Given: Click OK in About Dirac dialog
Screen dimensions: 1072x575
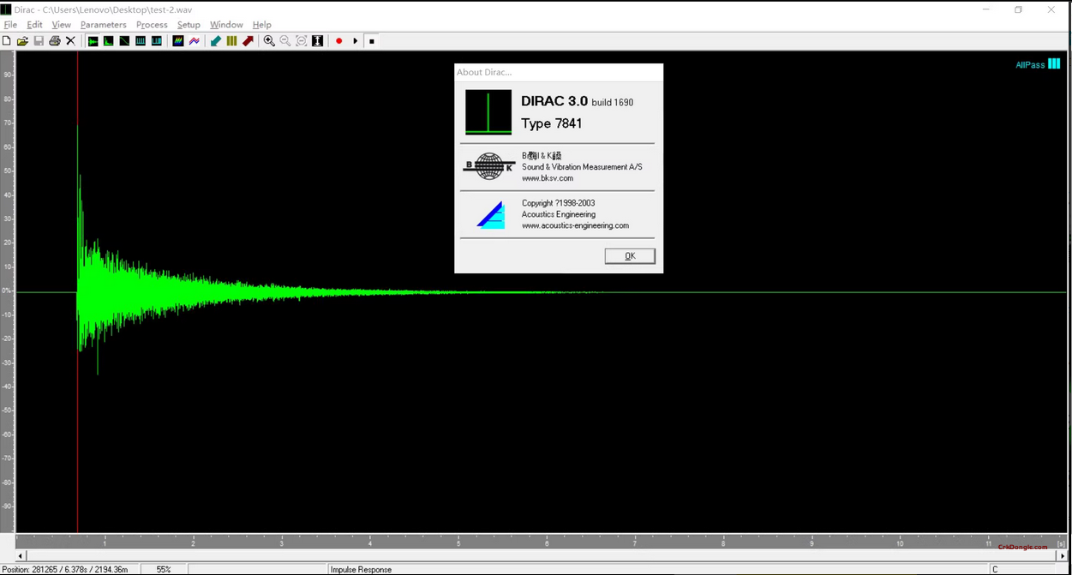Looking at the screenshot, I should pyautogui.click(x=630, y=256).
